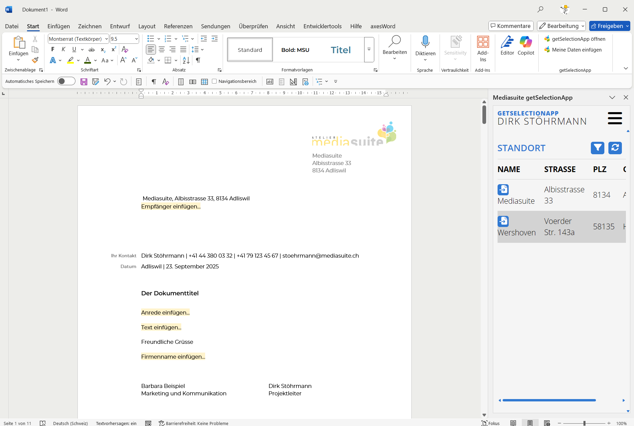Toggle paragraph marks display in ribbon

[x=198, y=60]
